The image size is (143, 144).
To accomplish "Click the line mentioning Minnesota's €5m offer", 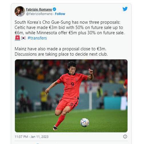I will tap(69, 33).
